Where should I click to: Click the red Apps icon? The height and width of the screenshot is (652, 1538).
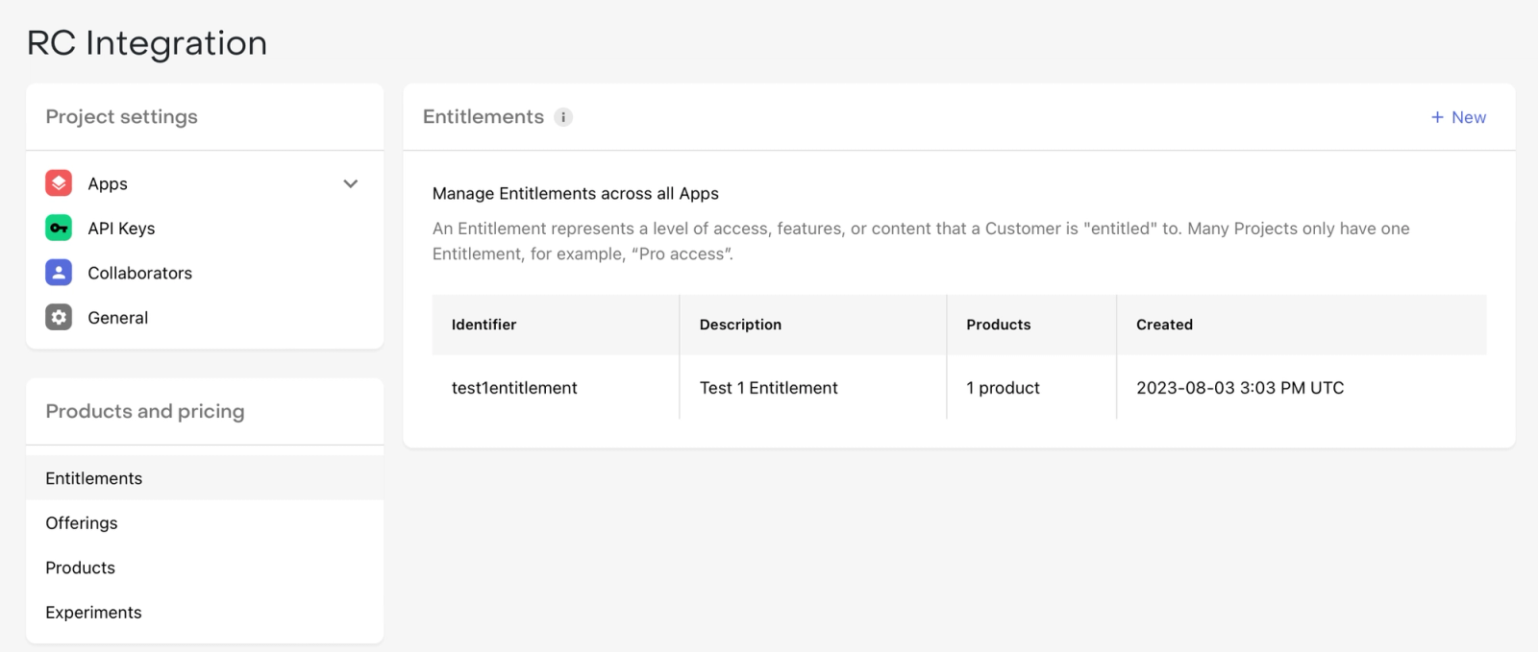click(59, 182)
